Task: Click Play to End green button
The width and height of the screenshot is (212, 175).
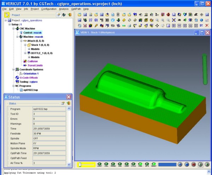Action: click(207, 164)
